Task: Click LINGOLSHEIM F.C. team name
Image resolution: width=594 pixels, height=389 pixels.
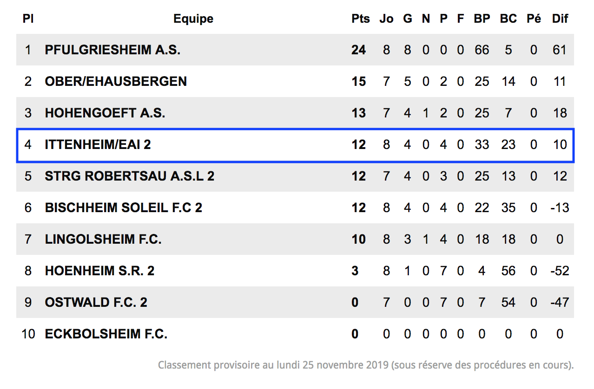Action: tap(103, 239)
